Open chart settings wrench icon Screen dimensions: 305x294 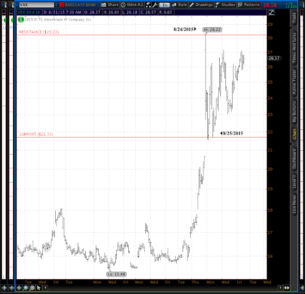click(155, 5)
